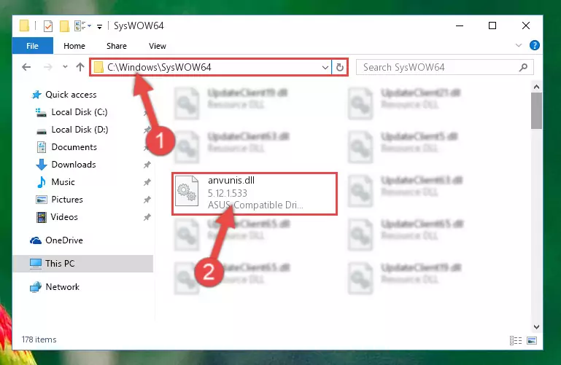Click the scroll up arrow of the file list
The width and height of the screenshot is (561, 365).
tap(536, 87)
